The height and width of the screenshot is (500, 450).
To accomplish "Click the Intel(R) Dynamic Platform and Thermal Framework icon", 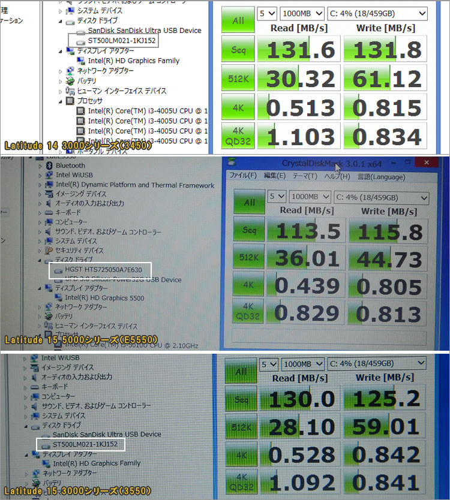I will tap(49, 185).
